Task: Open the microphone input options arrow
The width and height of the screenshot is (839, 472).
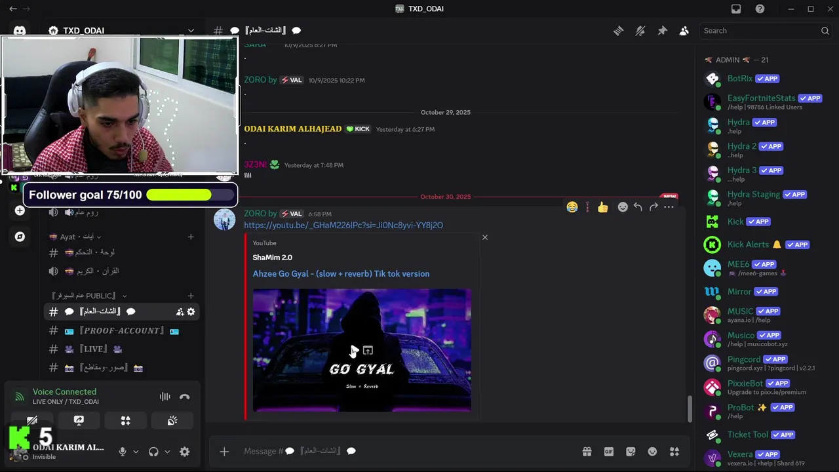Action: tap(136, 452)
